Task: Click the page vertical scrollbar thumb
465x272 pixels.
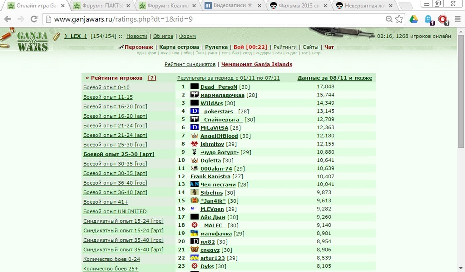Action: [461, 92]
